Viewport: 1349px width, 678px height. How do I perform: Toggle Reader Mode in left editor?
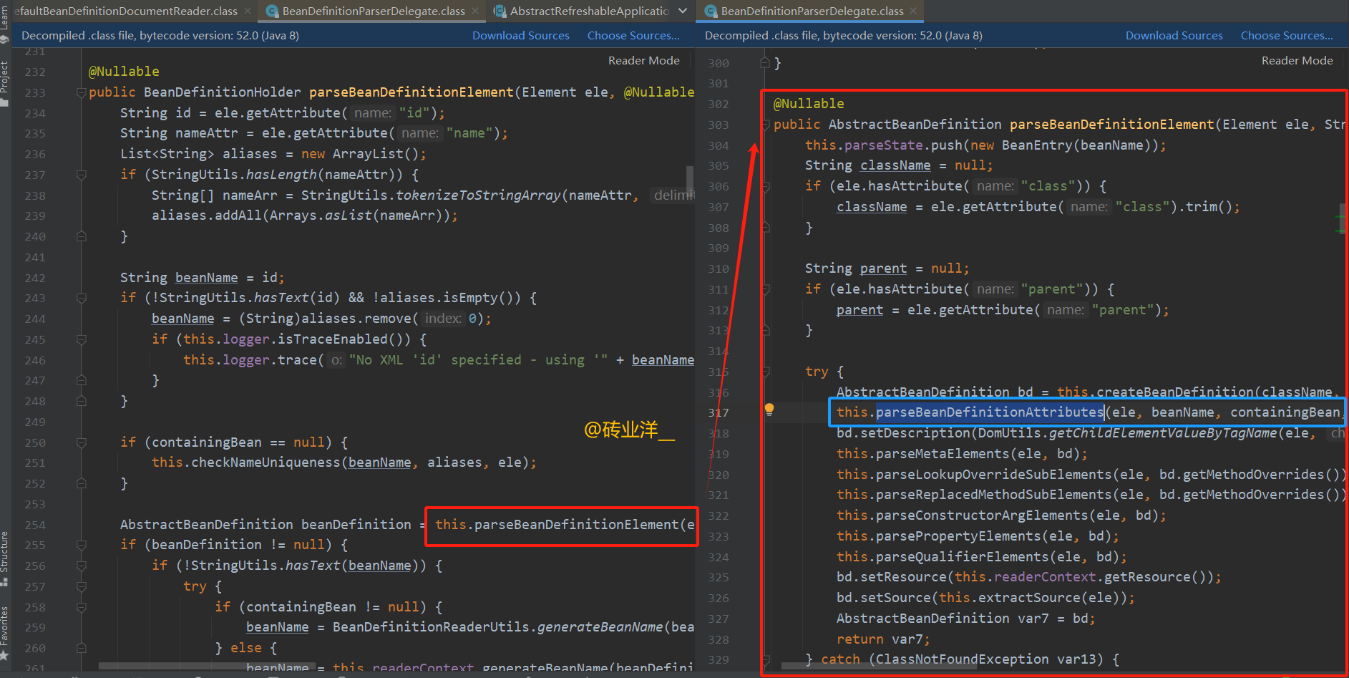point(644,61)
